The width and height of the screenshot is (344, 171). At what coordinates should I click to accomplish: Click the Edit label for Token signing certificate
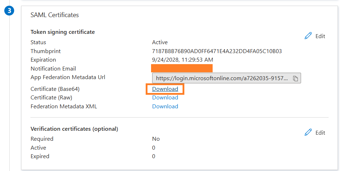[x=320, y=36]
